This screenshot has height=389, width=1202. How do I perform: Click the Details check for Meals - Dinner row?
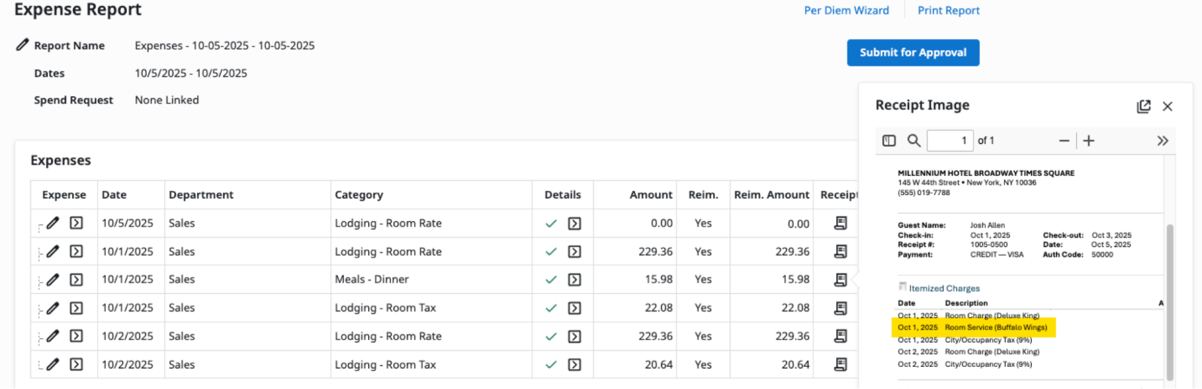click(550, 280)
